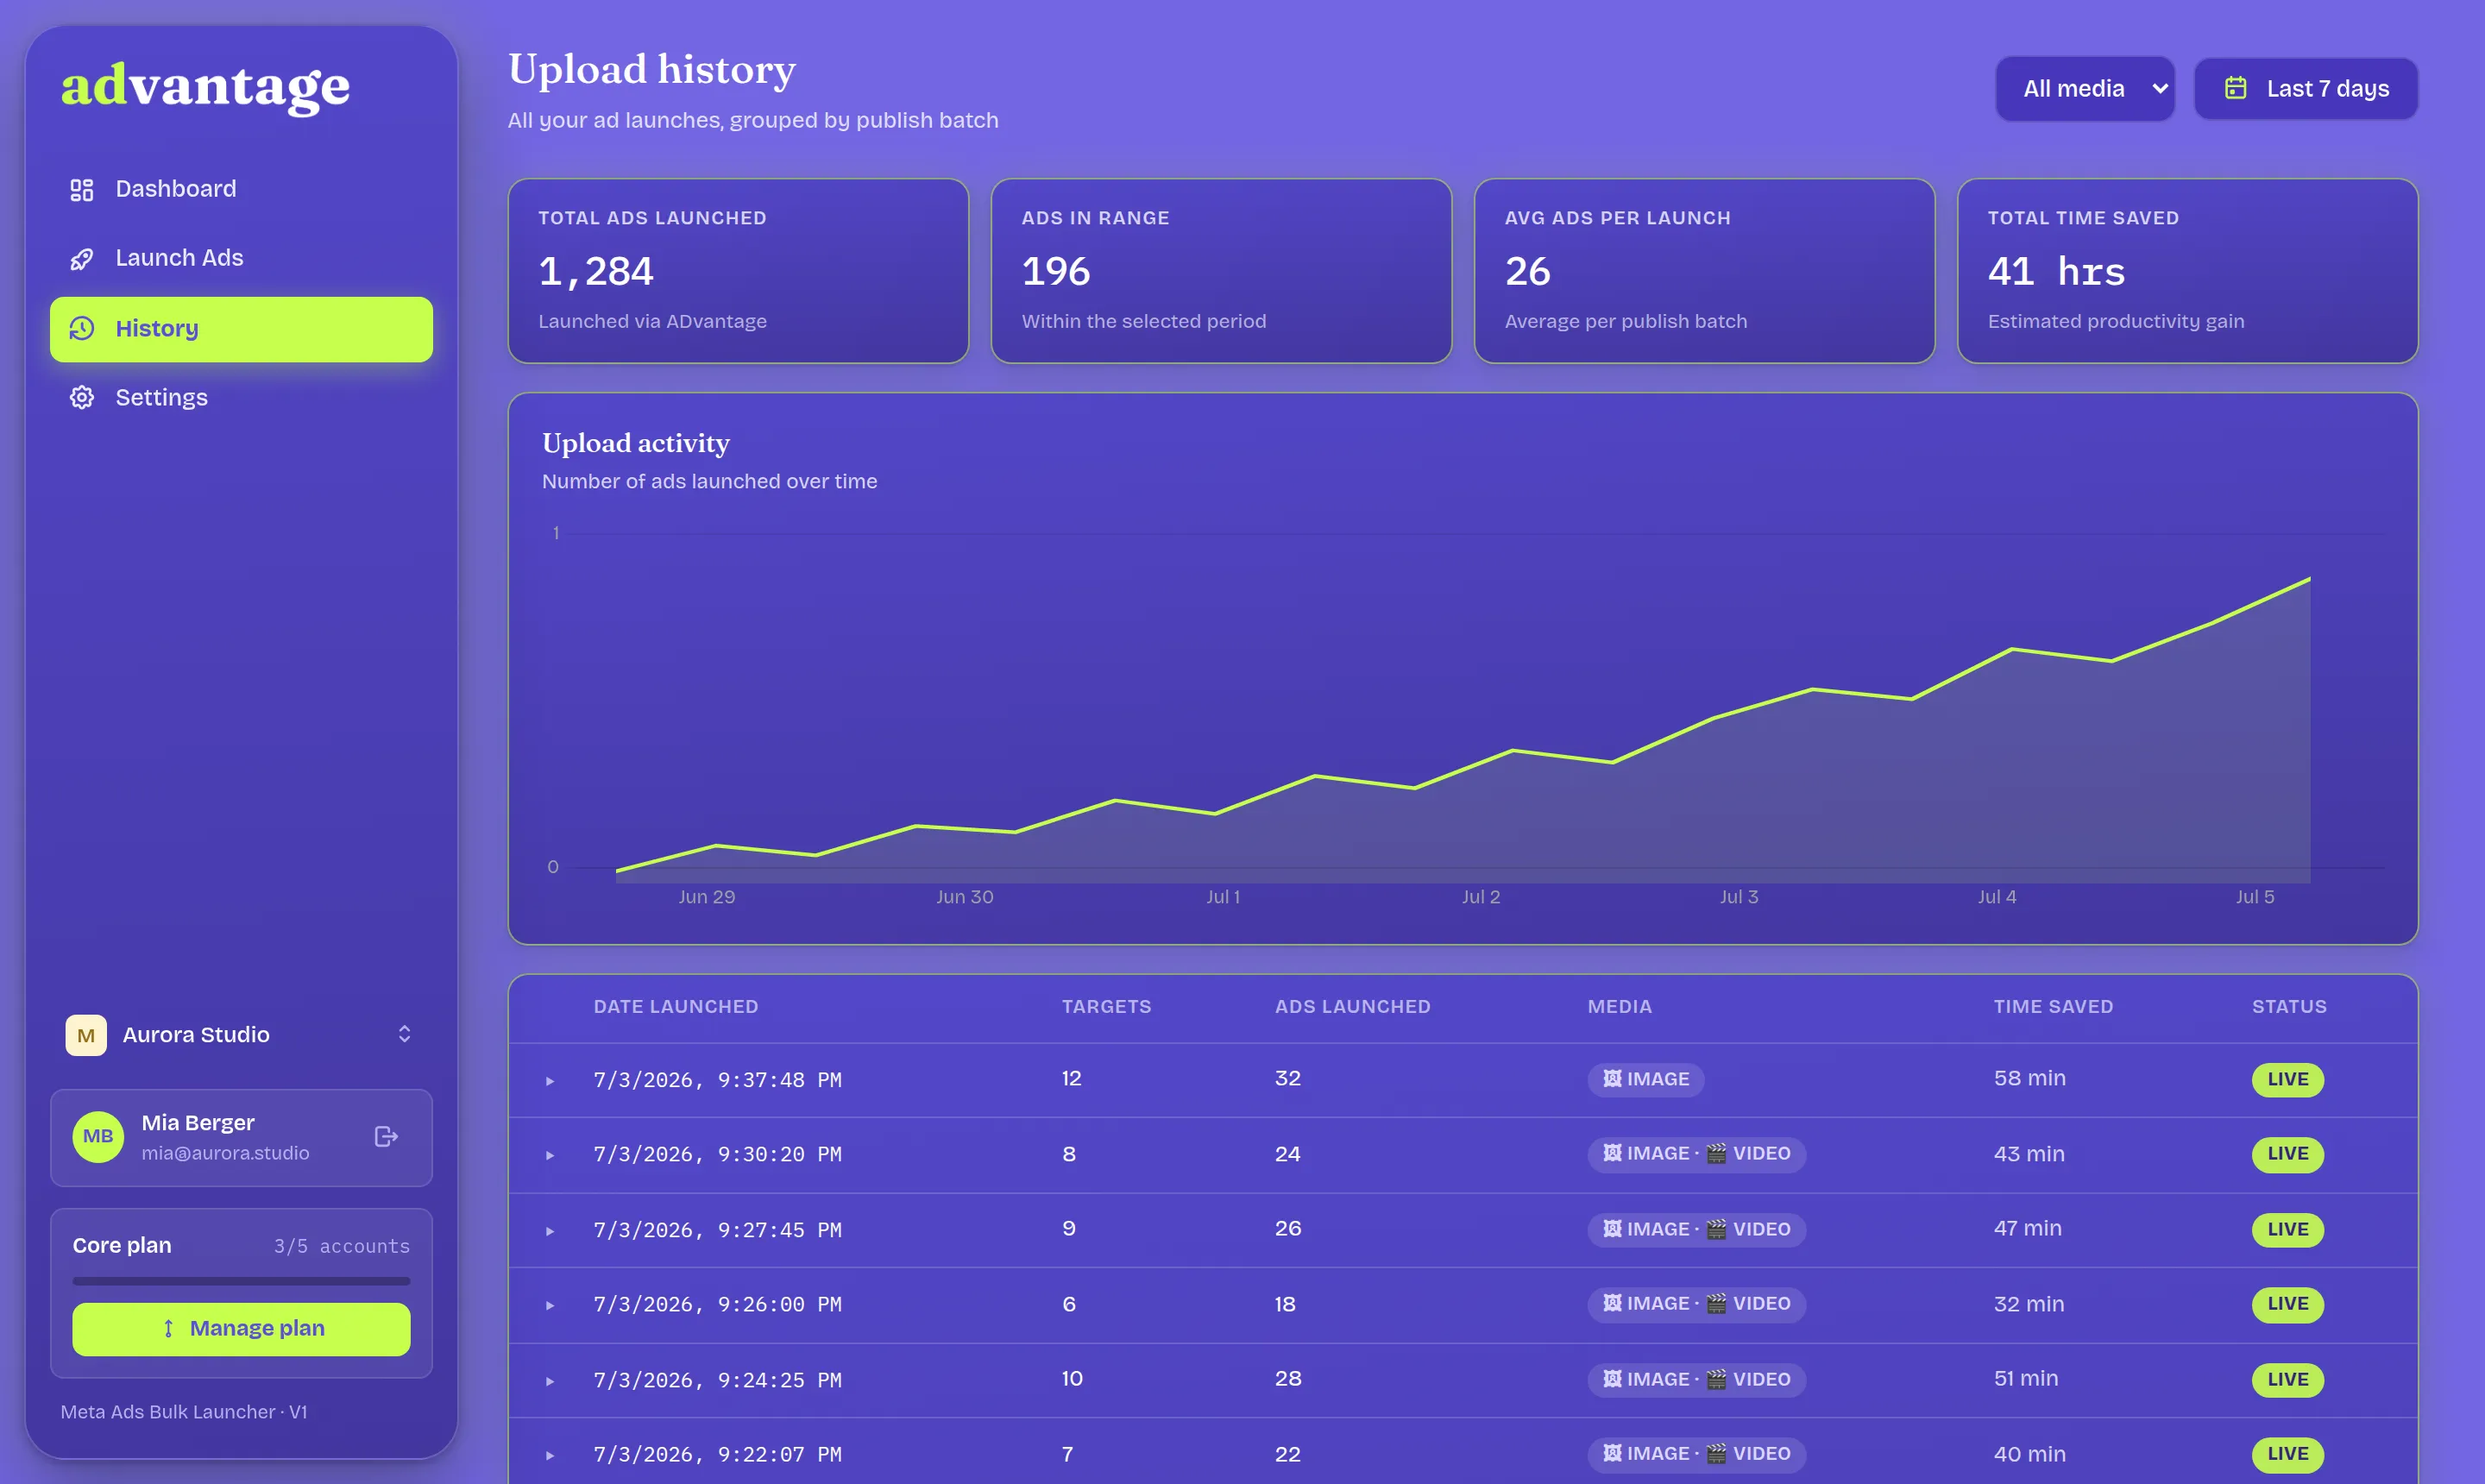Click LIVE status badge in the 9:26:00 PM row
Viewport: 2485px width, 1484px height.
coord(2287,1304)
